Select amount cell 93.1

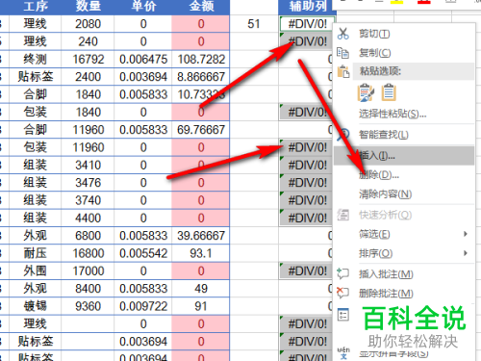pos(201,253)
